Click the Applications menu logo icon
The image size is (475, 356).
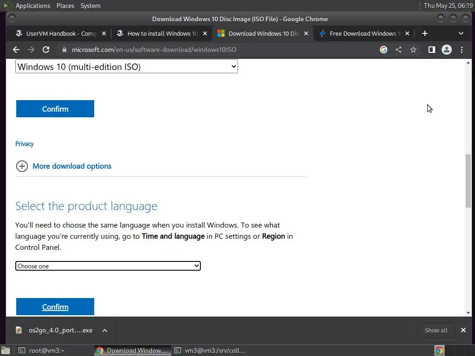click(x=8, y=6)
